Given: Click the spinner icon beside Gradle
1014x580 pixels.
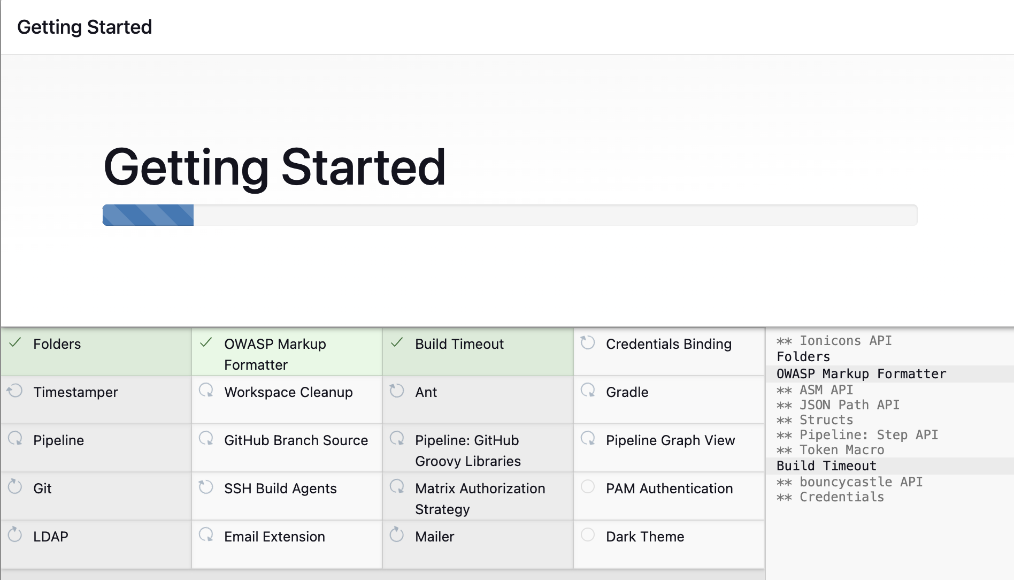Looking at the screenshot, I should (x=588, y=391).
